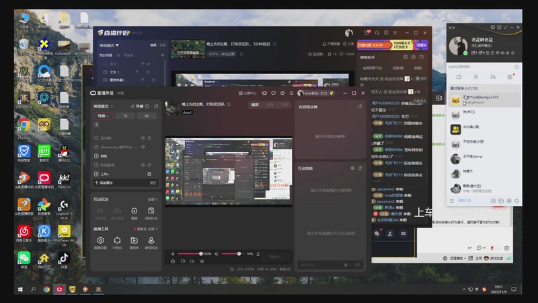
Task: Open hamburger menu in back 直播伴侣 header
Action: click(395, 32)
